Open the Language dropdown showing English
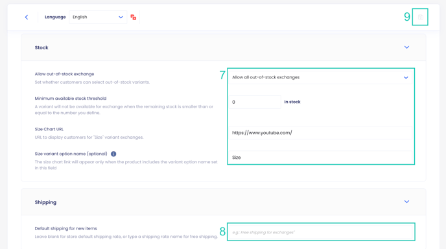 (x=98, y=17)
